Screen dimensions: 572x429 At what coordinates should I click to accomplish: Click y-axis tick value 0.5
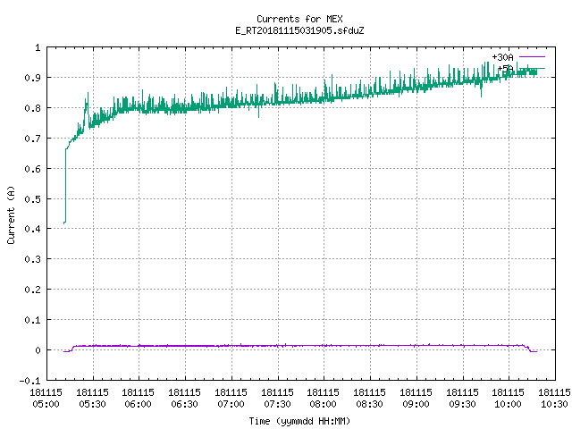pos(32,198)
